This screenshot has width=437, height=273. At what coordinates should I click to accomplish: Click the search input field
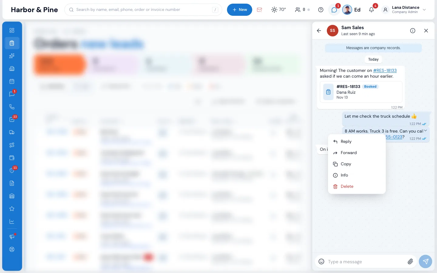coord(143,10)
